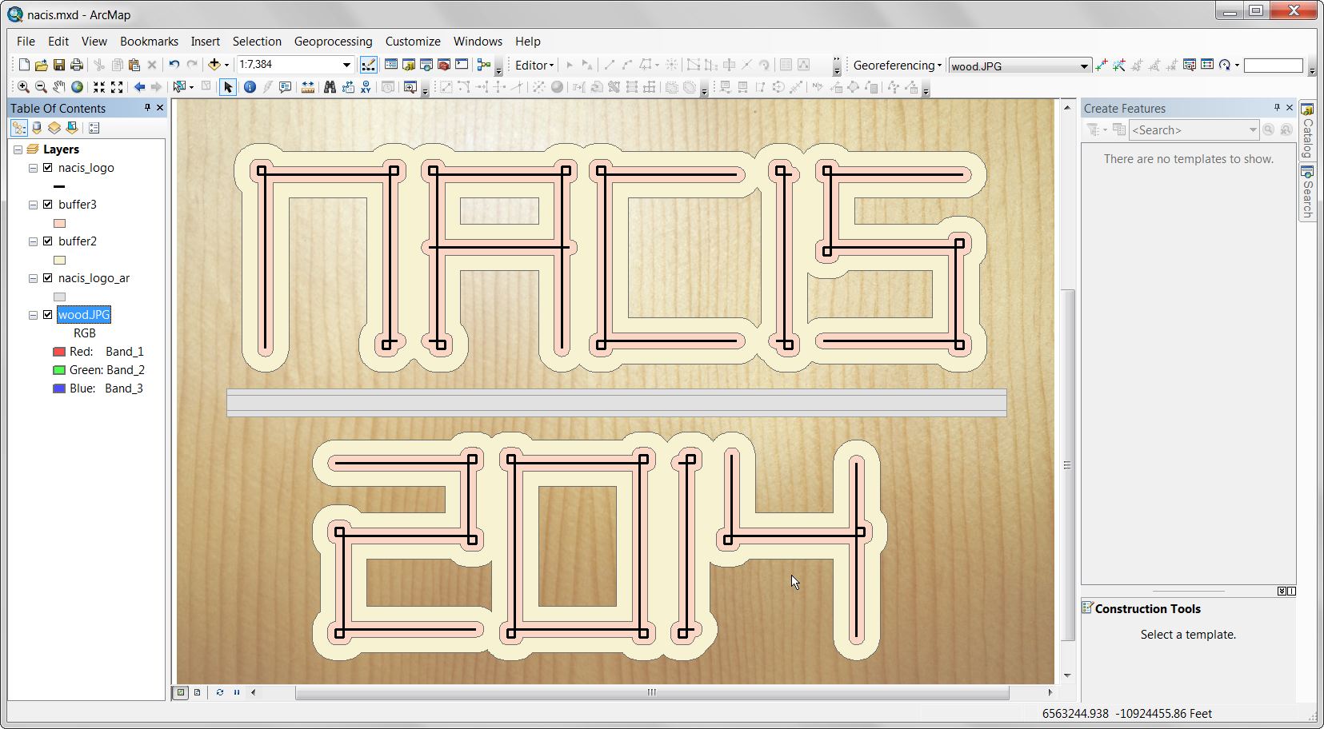The image size is (1324, 729).
Task: Open the Customize menu
Action: (x=413, y=42)
